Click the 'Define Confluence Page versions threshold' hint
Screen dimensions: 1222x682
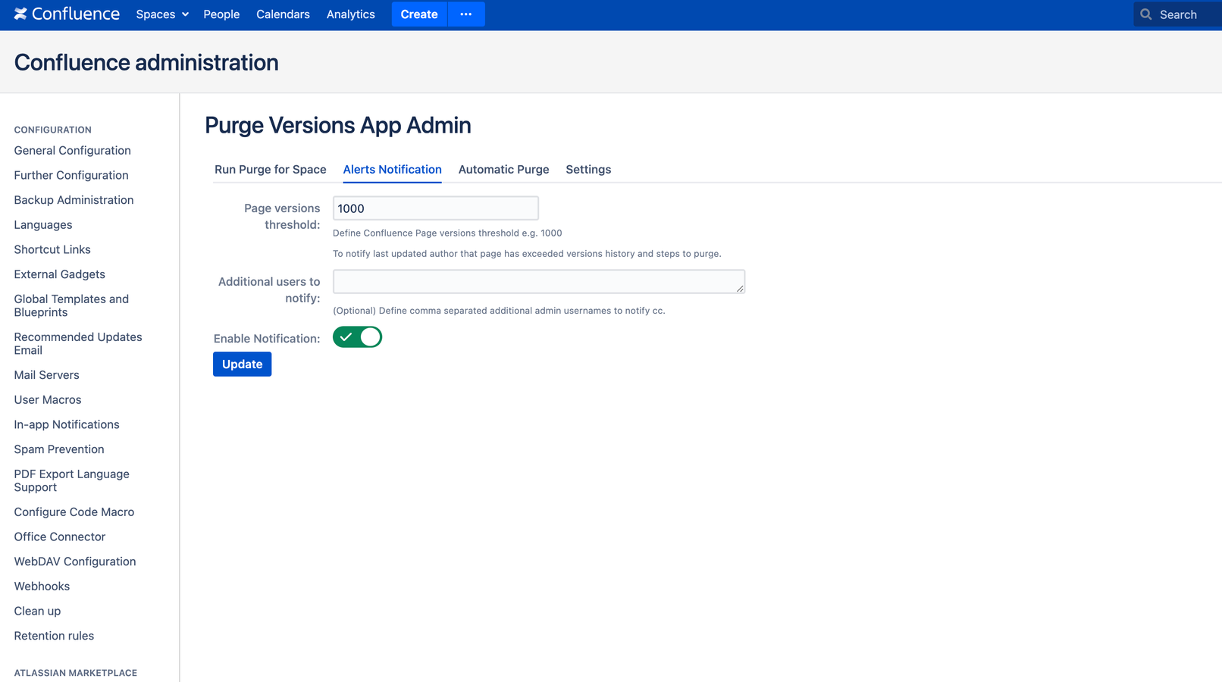tap(447, 233)
